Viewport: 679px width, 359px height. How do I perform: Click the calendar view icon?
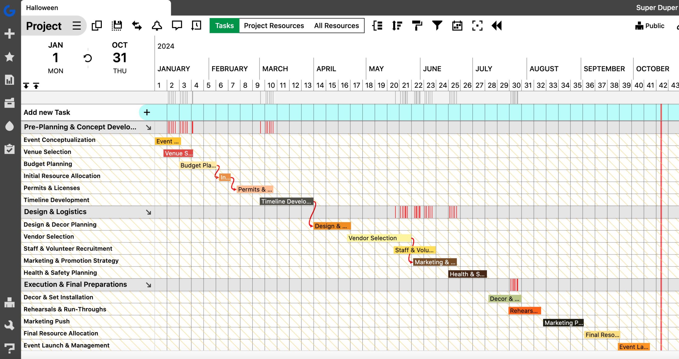pyautogui.click(x=457, y=26)
